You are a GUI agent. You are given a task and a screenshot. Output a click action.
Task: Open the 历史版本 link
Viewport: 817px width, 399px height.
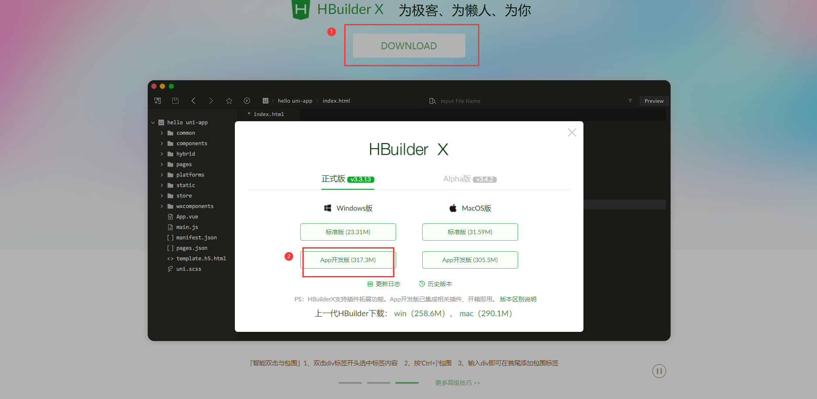tap(435, 284)
